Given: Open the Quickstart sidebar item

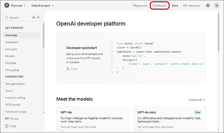Looking at the screenshot, I should 12,42.
